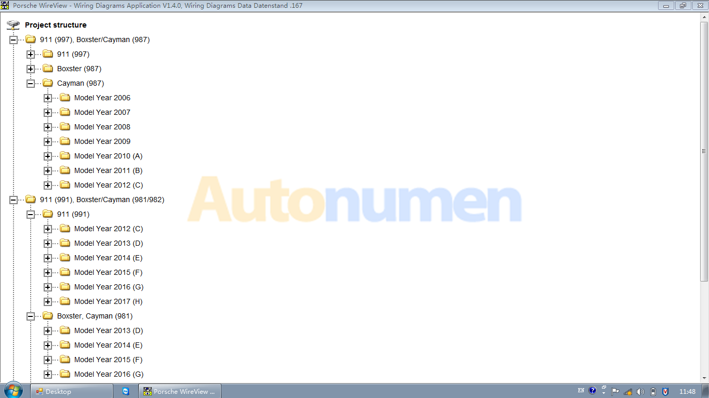Screen dimensions: 709x398
Task: Select the Project structure heading
Action: click(56, 25)
